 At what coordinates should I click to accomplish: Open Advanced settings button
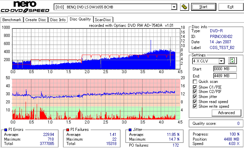click(x=226, y=113)
